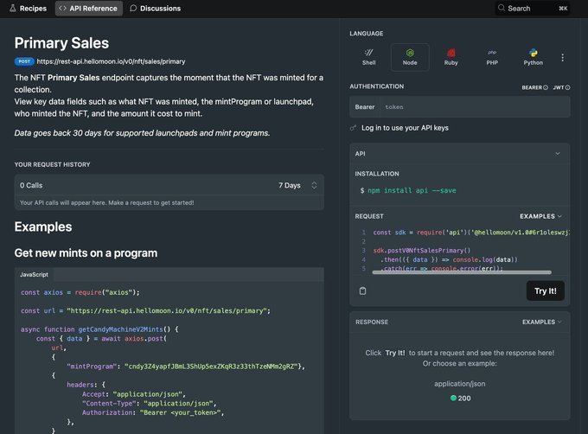The width and height of the screenshot is (588, 434).
Task: Select the JavaScript code tab
Action: click(34, 274)
